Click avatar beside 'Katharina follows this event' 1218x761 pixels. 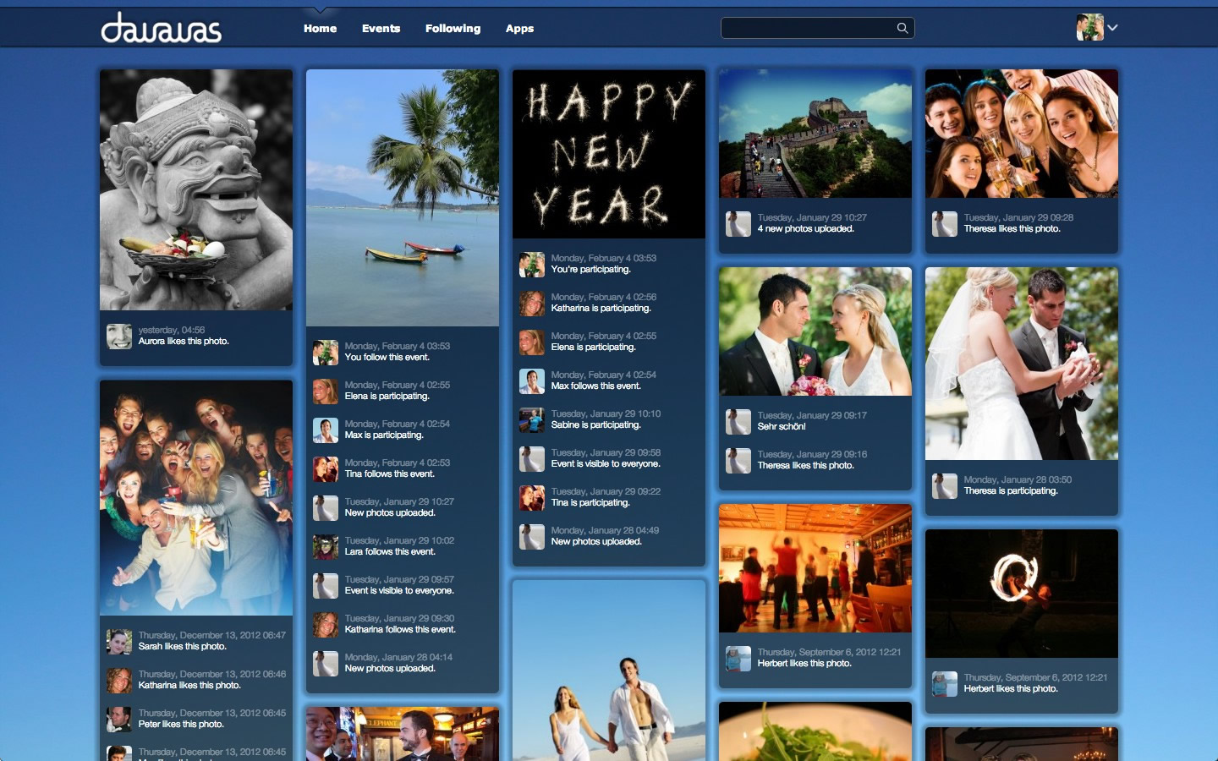(326, 625)
